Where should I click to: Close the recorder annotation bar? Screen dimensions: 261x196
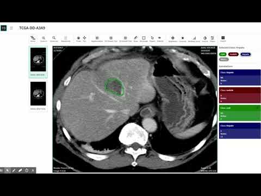(33, 170)
